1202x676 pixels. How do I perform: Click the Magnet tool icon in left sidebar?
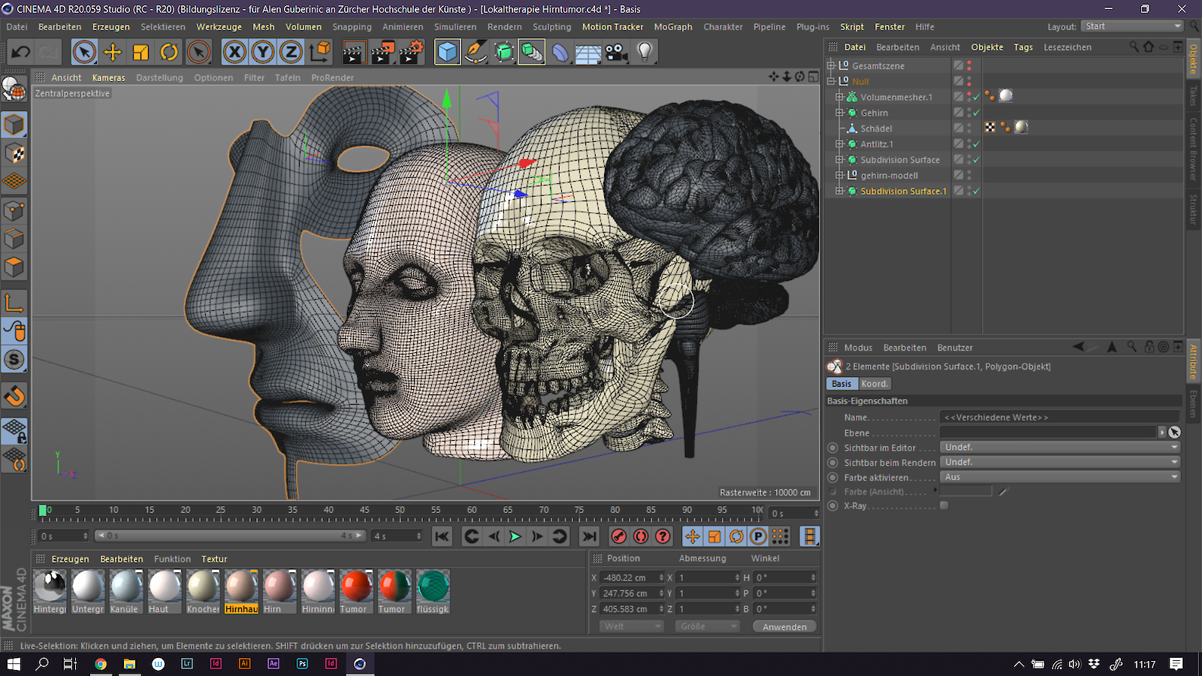click(15, 396)
